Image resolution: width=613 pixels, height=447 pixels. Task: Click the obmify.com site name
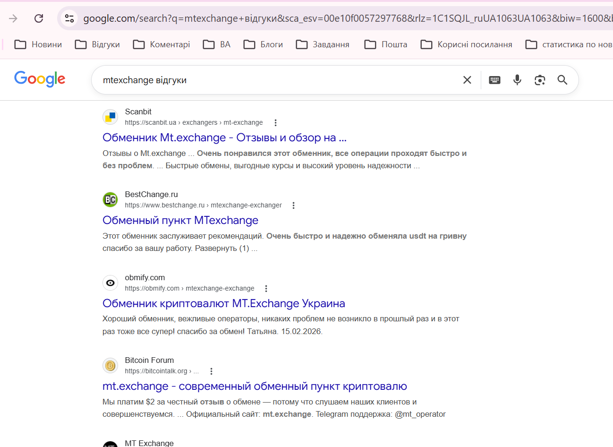[x=145, y=277]
